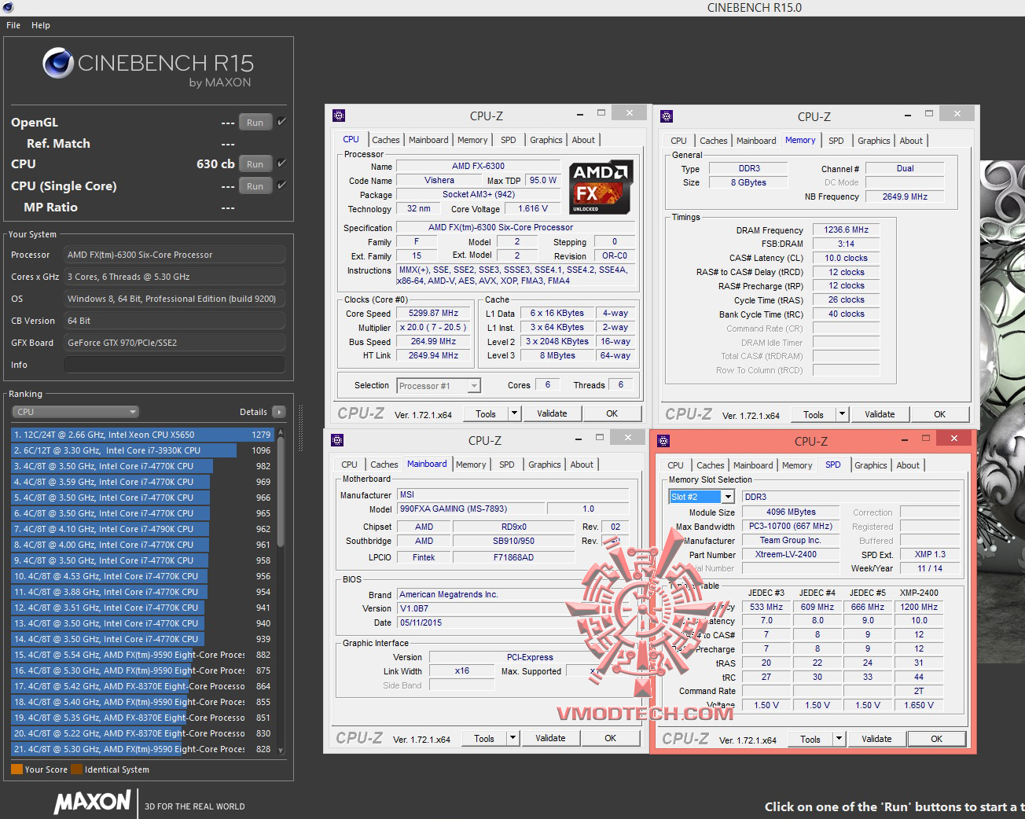The height and width of the screenshot is (819, 1025).
Task: Click the CPU-Z title icon of the red SPD window
Action: [x=663, y=441]
